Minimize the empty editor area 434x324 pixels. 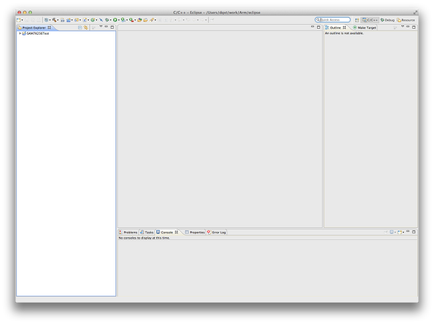(x=312, y=27)
